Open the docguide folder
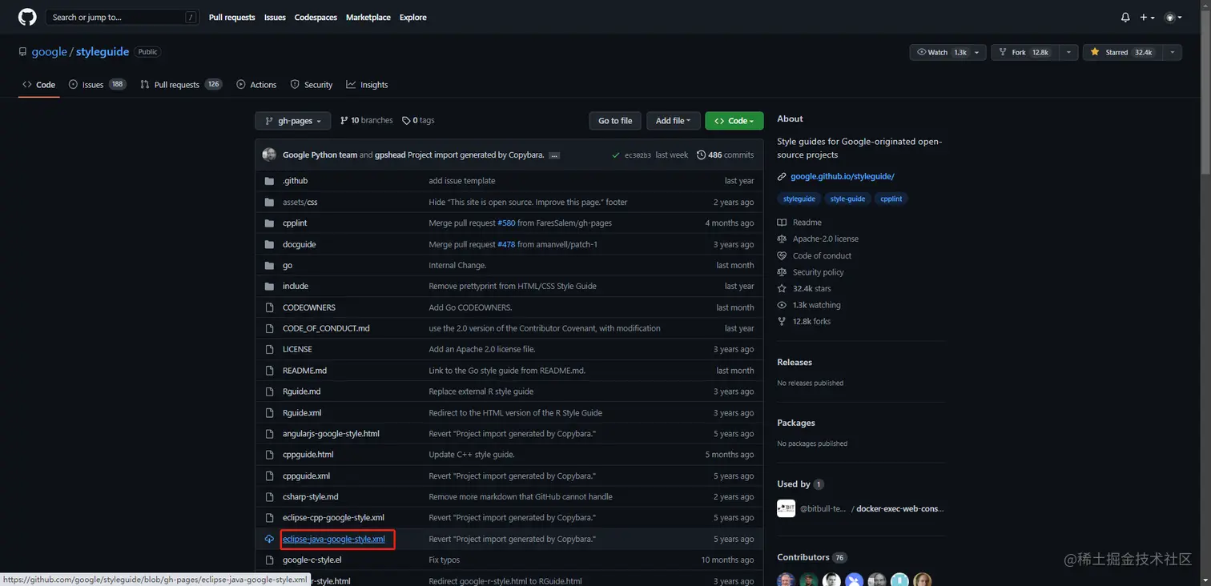 pos(299,244)
